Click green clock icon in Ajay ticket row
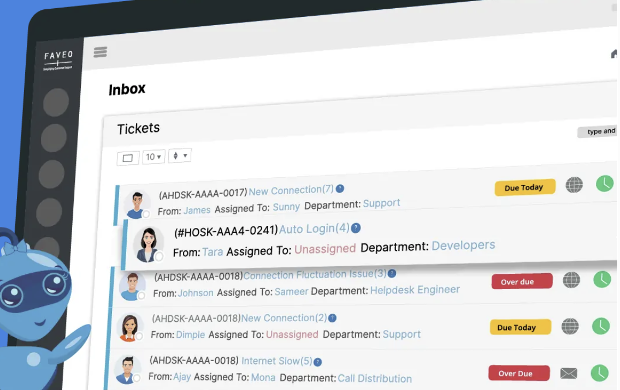Image resolution: width=620 pixels, height=390 pixels. coord(599,373)
